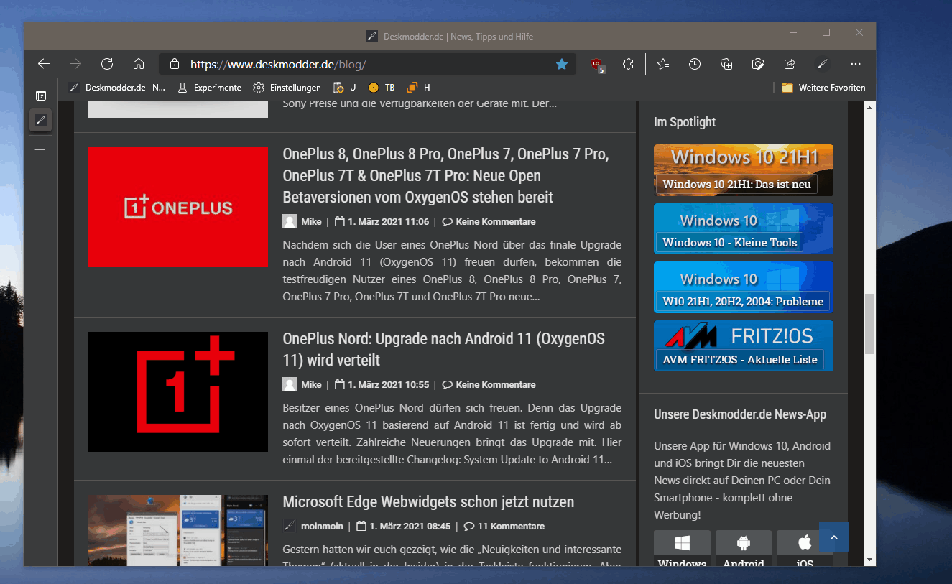Image resolution: width=952 pixels, height=584 pixels.
Task: Go to the browser home page
Action: (x=139, y=64)
